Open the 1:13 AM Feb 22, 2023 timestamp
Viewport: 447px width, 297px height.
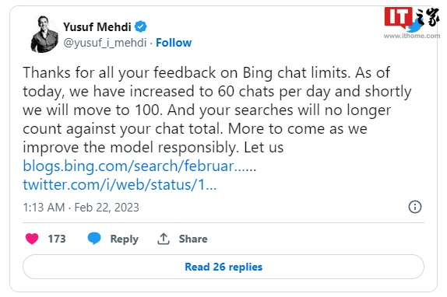pyautogui.click(x=81, y=208)
